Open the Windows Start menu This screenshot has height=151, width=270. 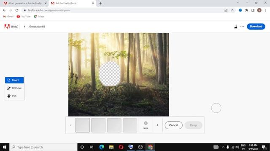click(x=5, y=147)
